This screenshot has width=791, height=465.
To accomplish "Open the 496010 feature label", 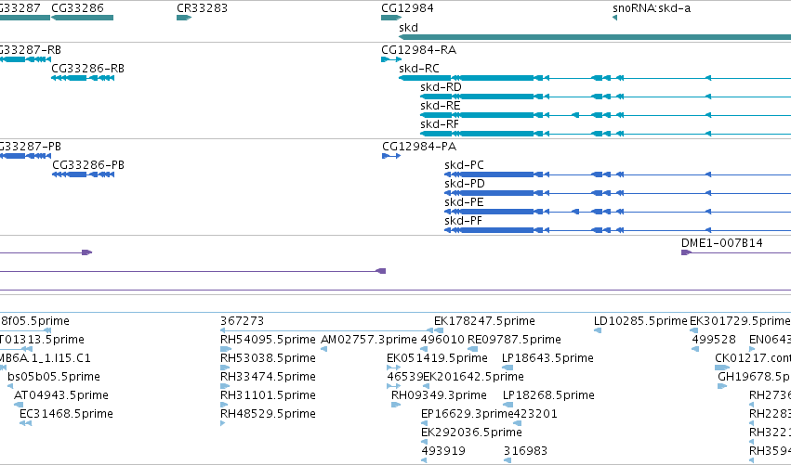I will coord(442,340).
